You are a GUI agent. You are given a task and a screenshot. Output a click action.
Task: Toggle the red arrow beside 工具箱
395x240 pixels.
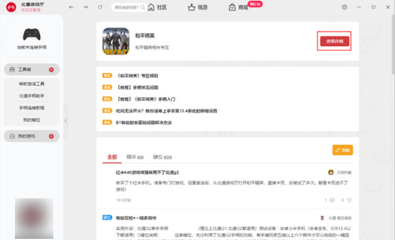click(x=51, y=70)
